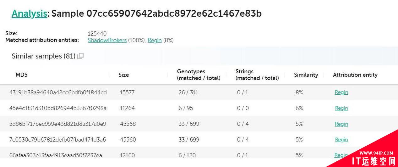Sort by the Similarity column header

click(306, 75)
